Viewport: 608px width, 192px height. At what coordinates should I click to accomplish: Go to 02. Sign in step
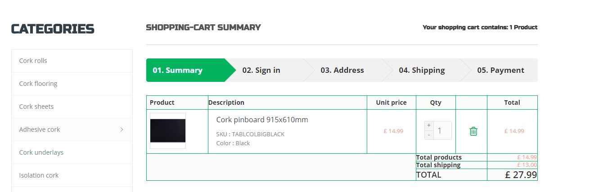pyautogui.click(x=261, y=70)
